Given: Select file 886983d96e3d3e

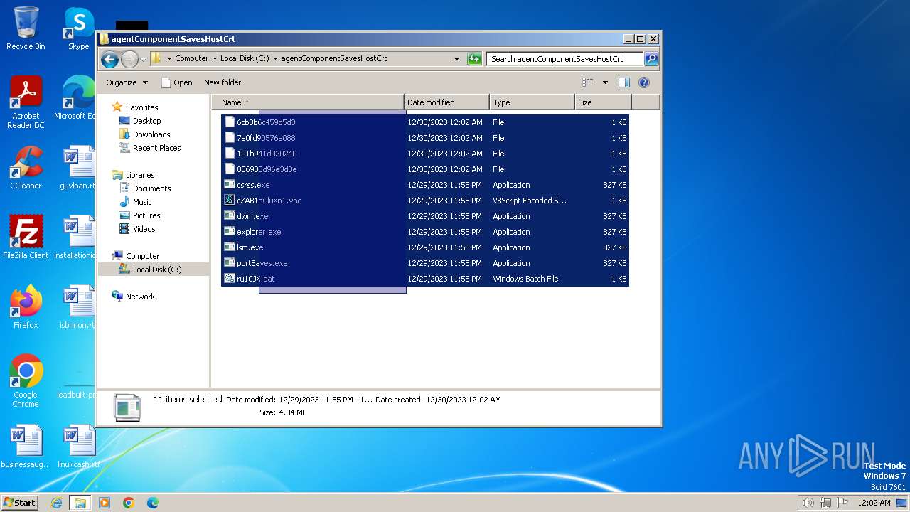Looking at the screenshot, I should click(x=267, y=169).
